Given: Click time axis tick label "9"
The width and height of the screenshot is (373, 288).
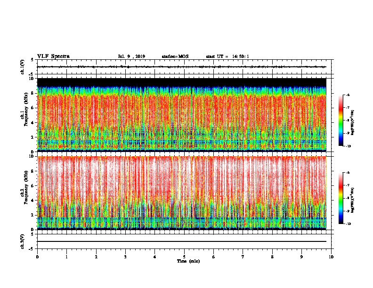Looking at the screenshot, I should (301, 257).
